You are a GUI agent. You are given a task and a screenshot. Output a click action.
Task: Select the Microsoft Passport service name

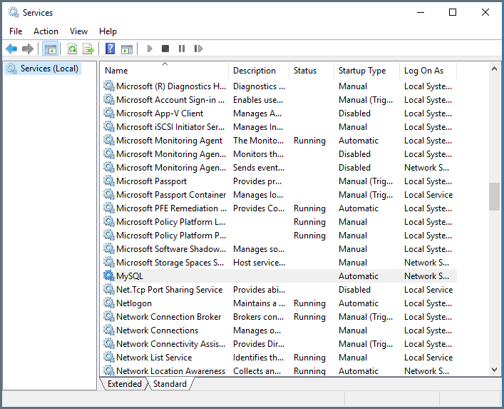click(x=151, y=181)
